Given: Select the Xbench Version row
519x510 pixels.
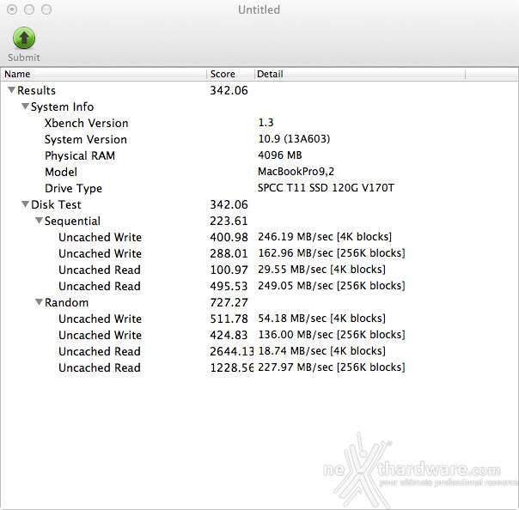Looking at the screenshot, I should [259, 123].
